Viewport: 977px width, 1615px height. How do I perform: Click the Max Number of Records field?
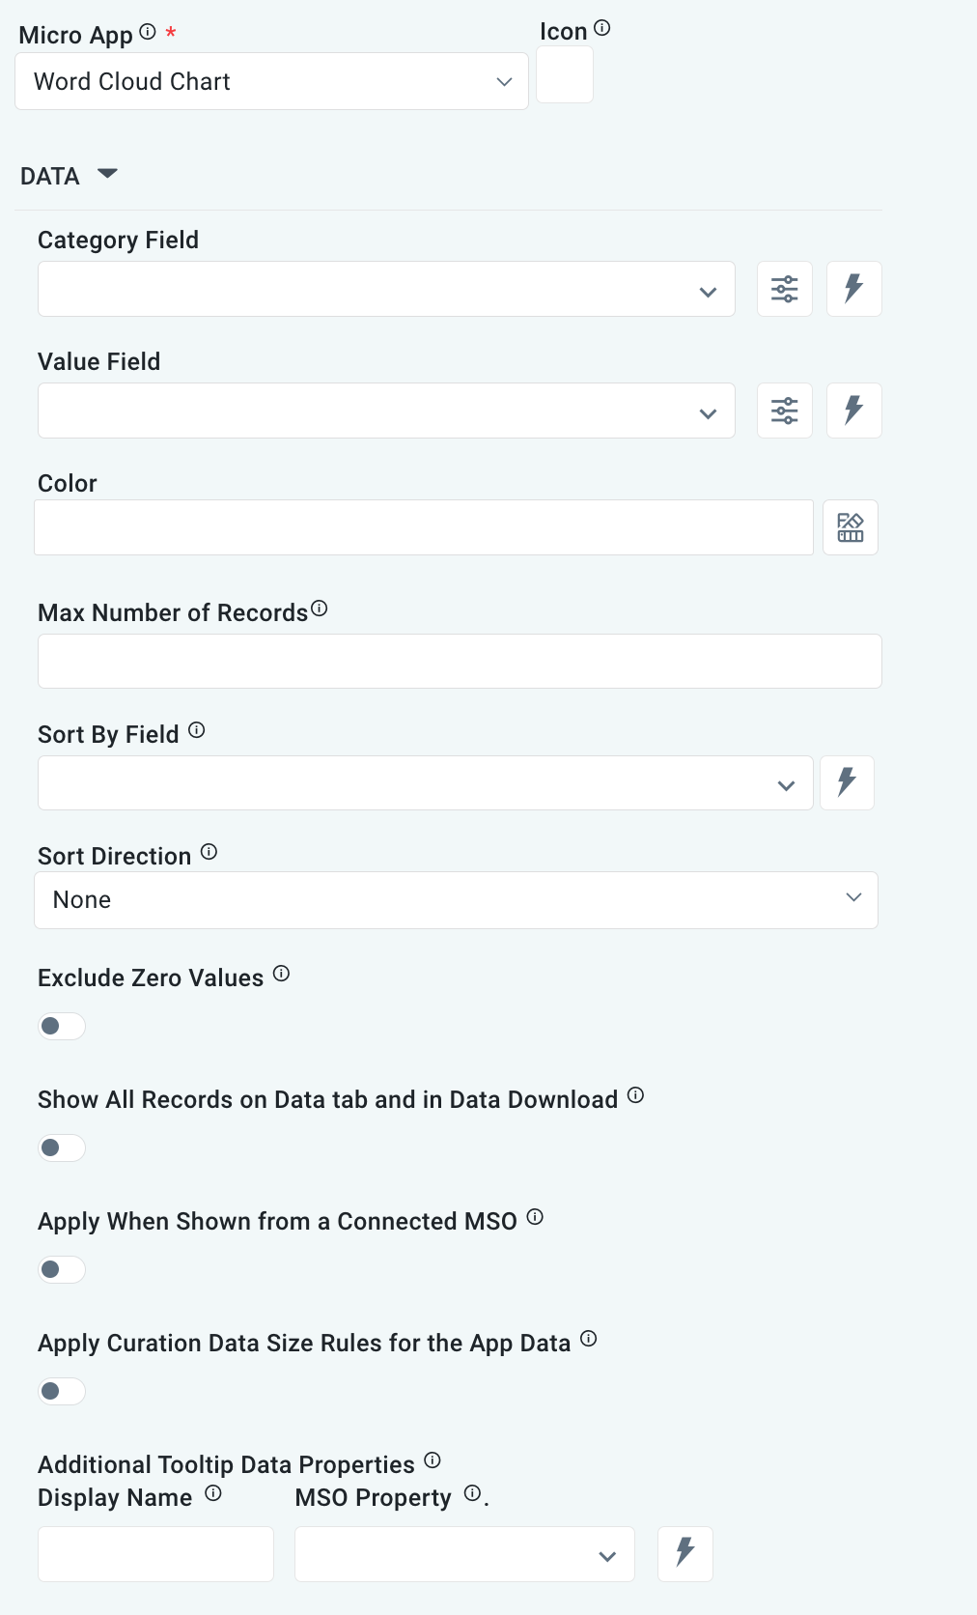point(460,661)
